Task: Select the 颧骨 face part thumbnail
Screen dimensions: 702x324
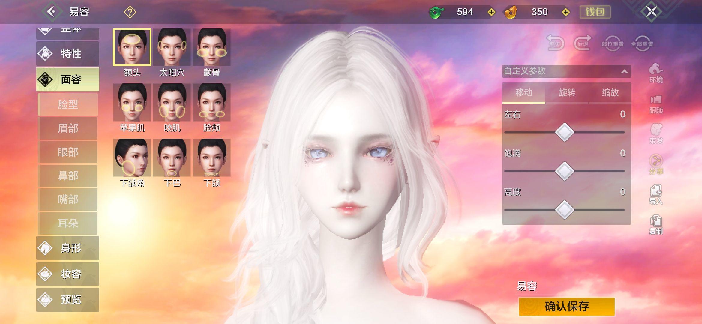Action: [x=211, y=47]
